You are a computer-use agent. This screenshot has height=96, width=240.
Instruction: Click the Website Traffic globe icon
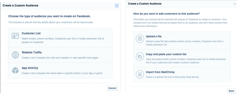click(15, 55)
